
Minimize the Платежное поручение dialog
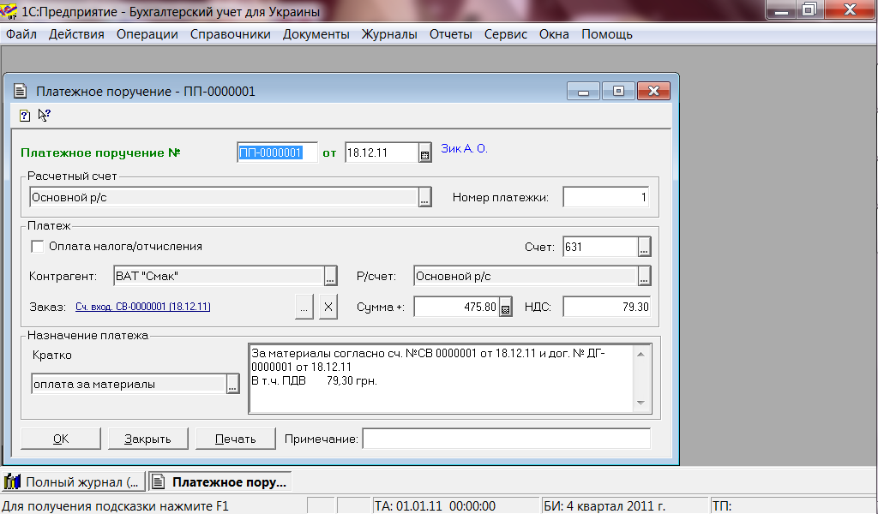[583, 91]
